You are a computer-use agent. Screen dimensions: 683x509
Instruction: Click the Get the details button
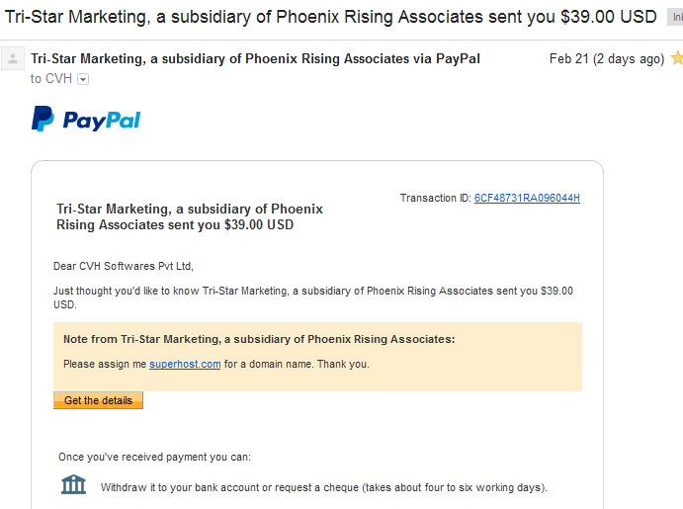(x=98, y=400)
